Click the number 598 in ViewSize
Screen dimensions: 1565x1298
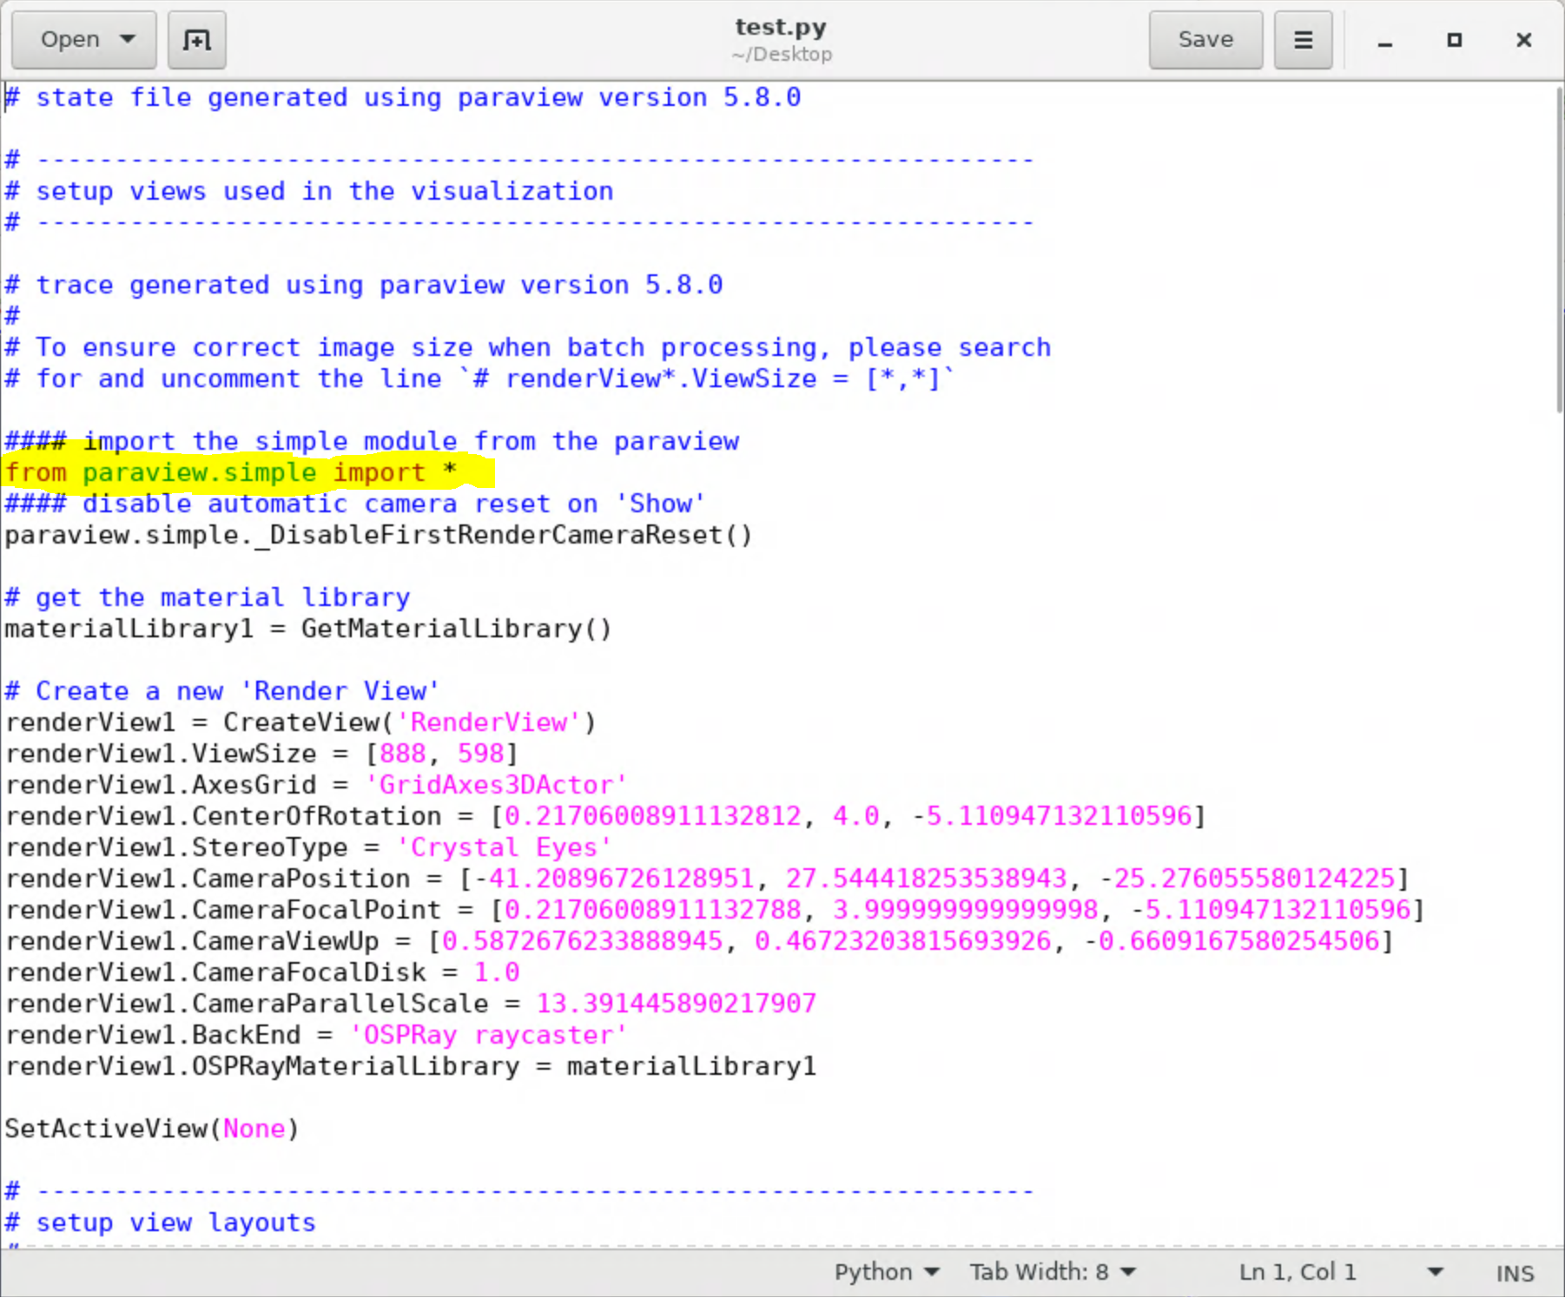tap(481, 754)
